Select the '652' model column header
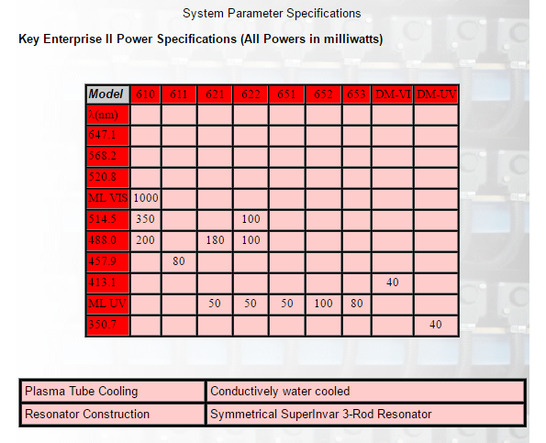This screenshot has width=546, height=443. 323,94
